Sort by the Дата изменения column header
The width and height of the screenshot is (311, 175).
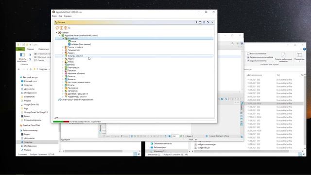(x=255, y=75)
